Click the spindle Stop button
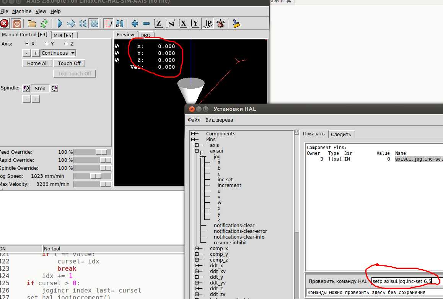443x299 pixels. coord(40,88)
